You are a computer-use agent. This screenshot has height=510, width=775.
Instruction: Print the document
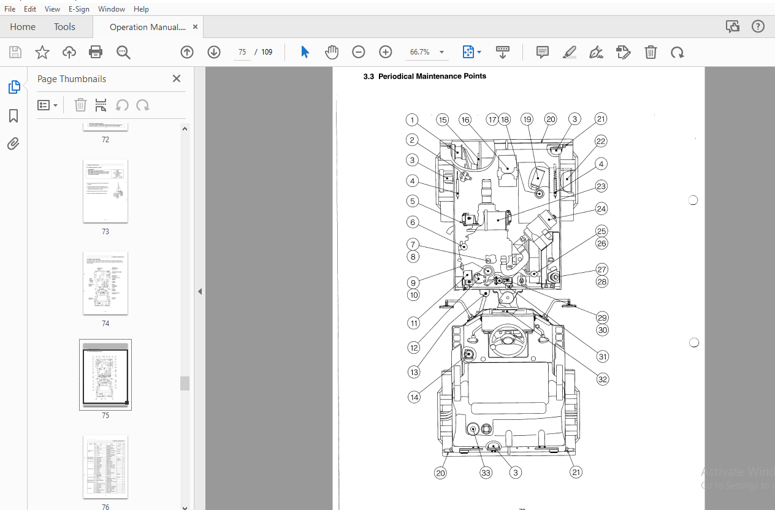[96, 52]
